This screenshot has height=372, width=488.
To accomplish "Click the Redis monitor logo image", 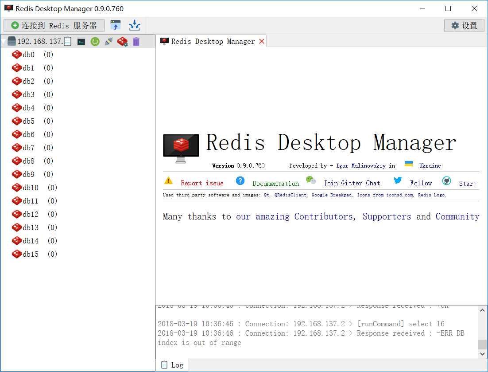I will coord(181,149).
